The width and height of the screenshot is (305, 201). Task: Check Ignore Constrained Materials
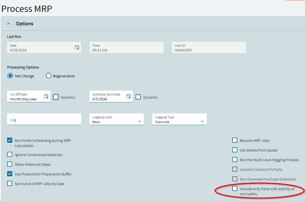coord(10,155)
